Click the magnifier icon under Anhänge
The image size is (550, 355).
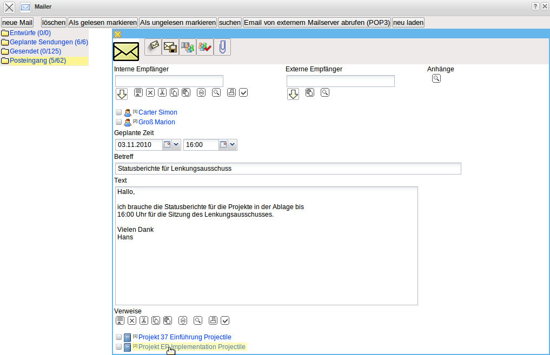coord(436,79)
